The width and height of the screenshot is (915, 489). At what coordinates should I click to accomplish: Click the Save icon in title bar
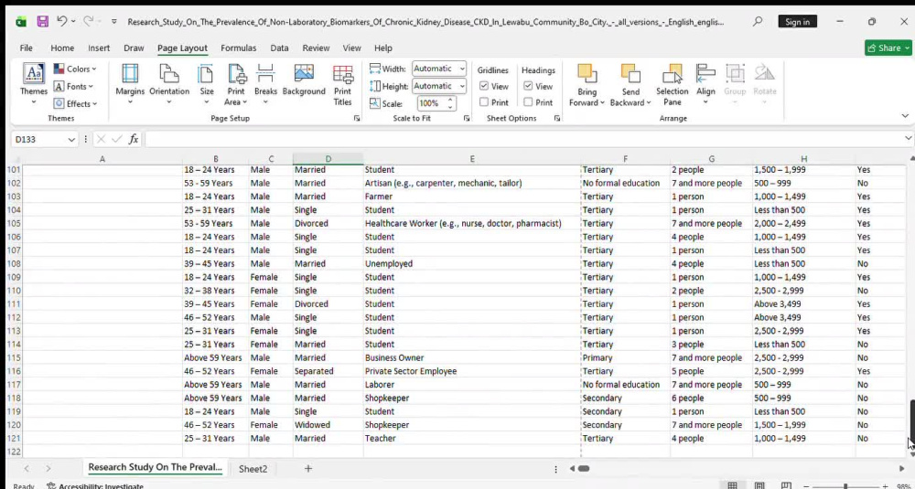click(x=43, y=22)
